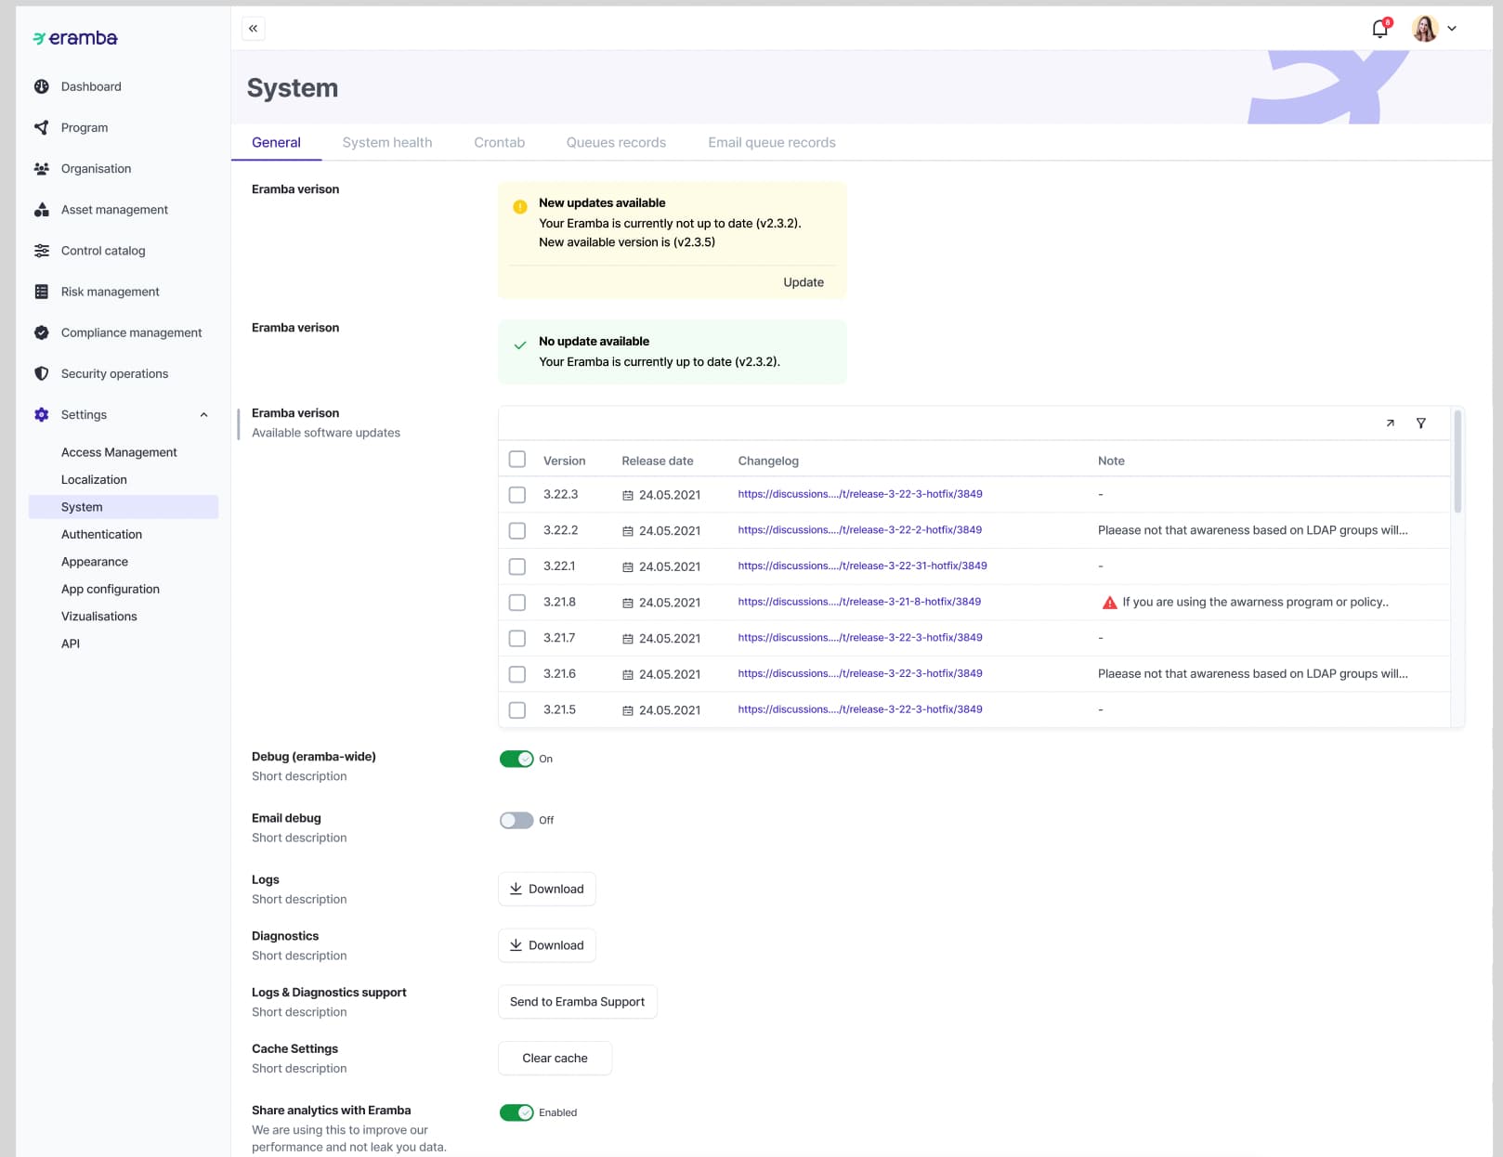The height and width of the screenshot is (1157, 1503).
Task: Click the Organisation people icon
Action: 41,168
